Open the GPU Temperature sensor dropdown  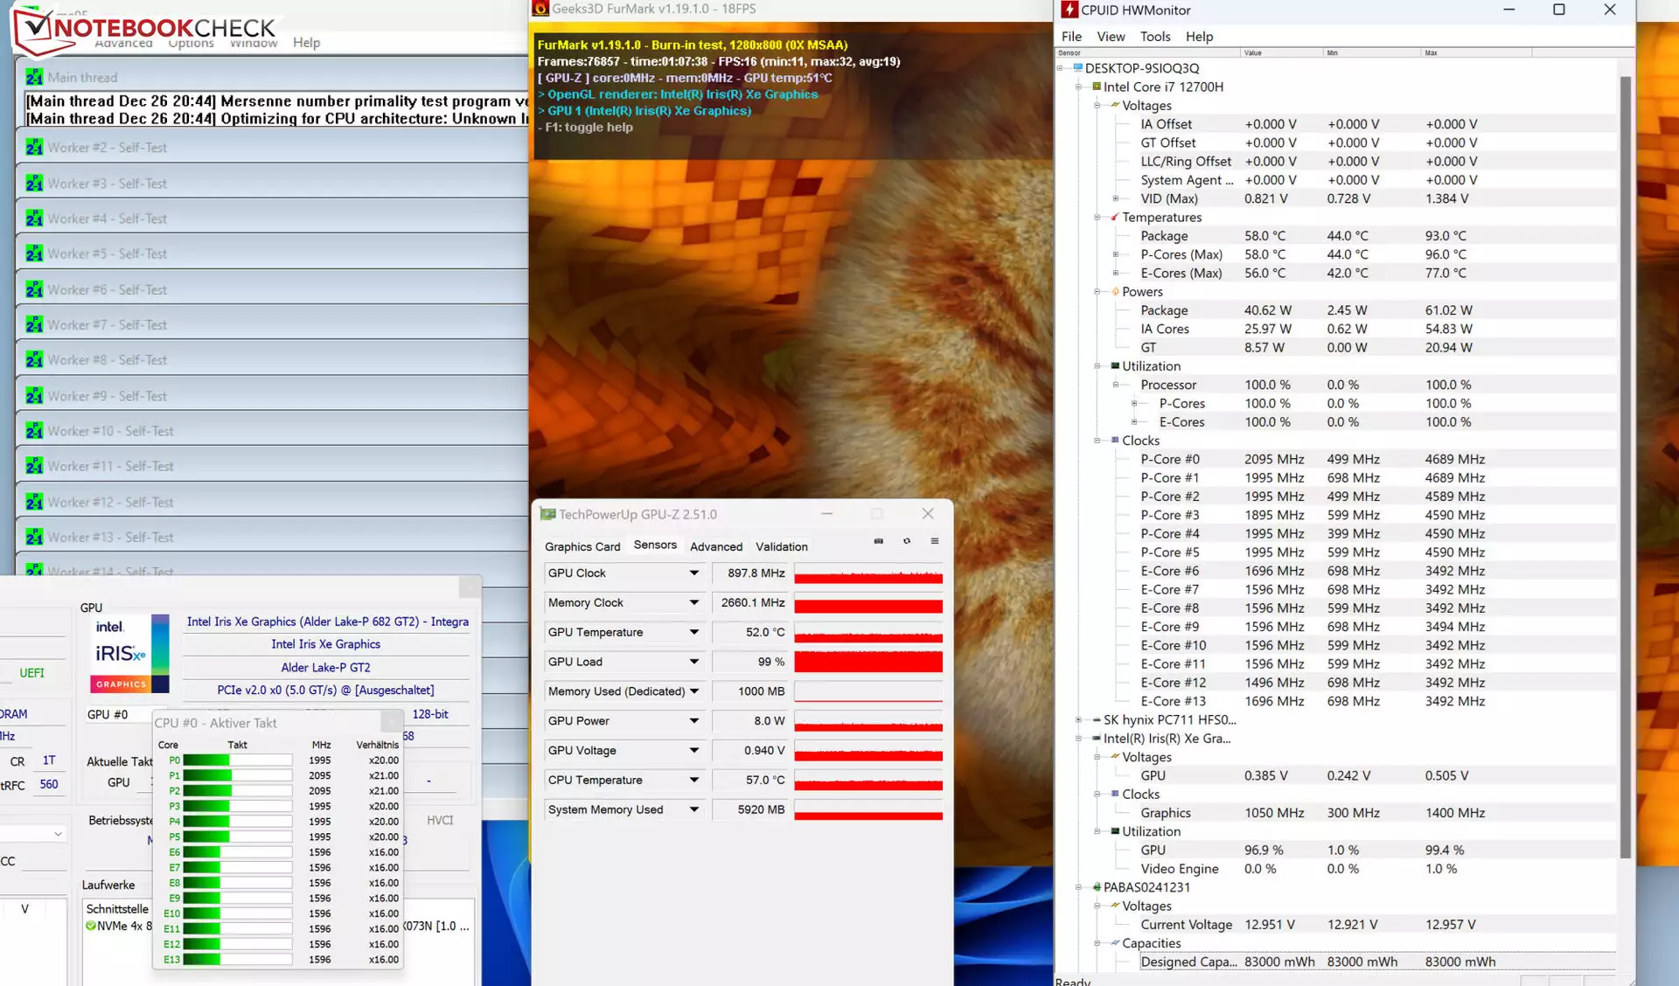coord(694,633)
